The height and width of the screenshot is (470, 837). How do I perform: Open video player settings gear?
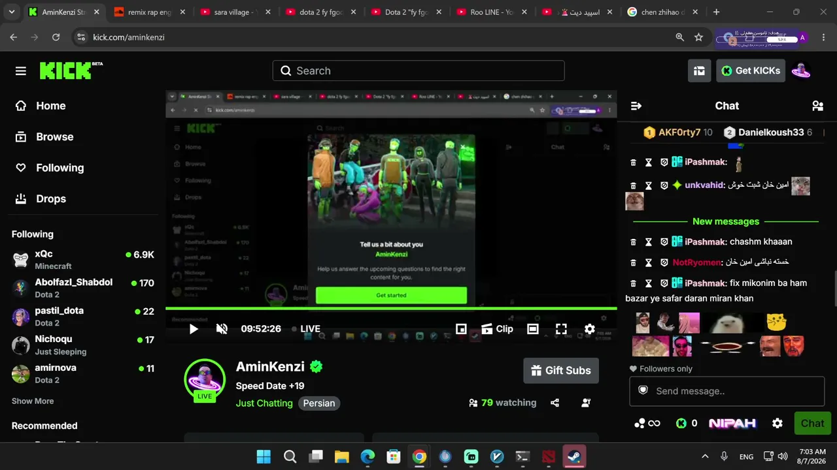pyautogui.click(x=590, y=329)
